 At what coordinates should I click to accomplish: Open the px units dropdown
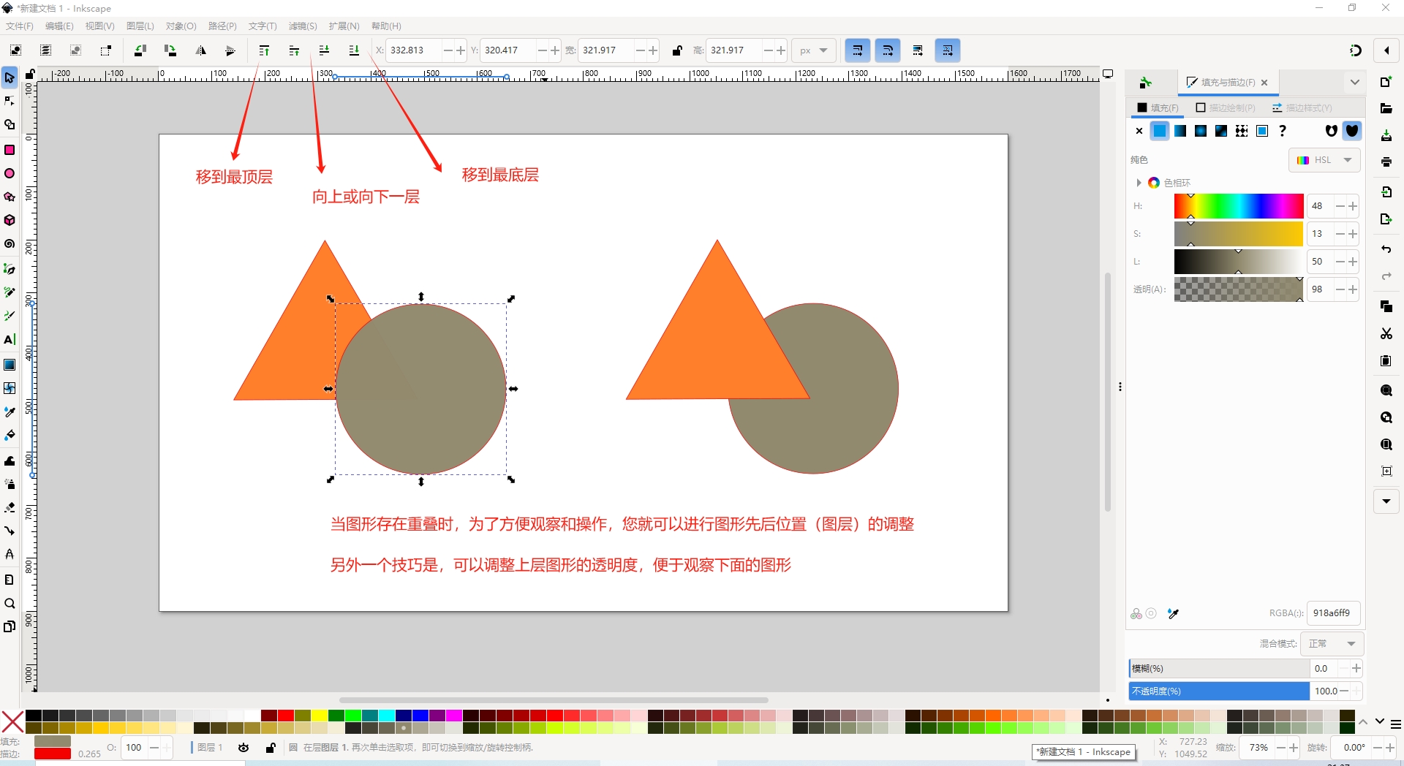[813, 50]
